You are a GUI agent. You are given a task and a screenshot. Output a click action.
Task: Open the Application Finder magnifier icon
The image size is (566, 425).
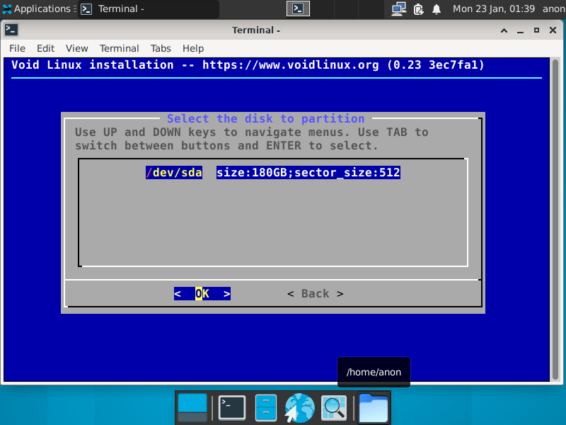(x=334, y=408)
